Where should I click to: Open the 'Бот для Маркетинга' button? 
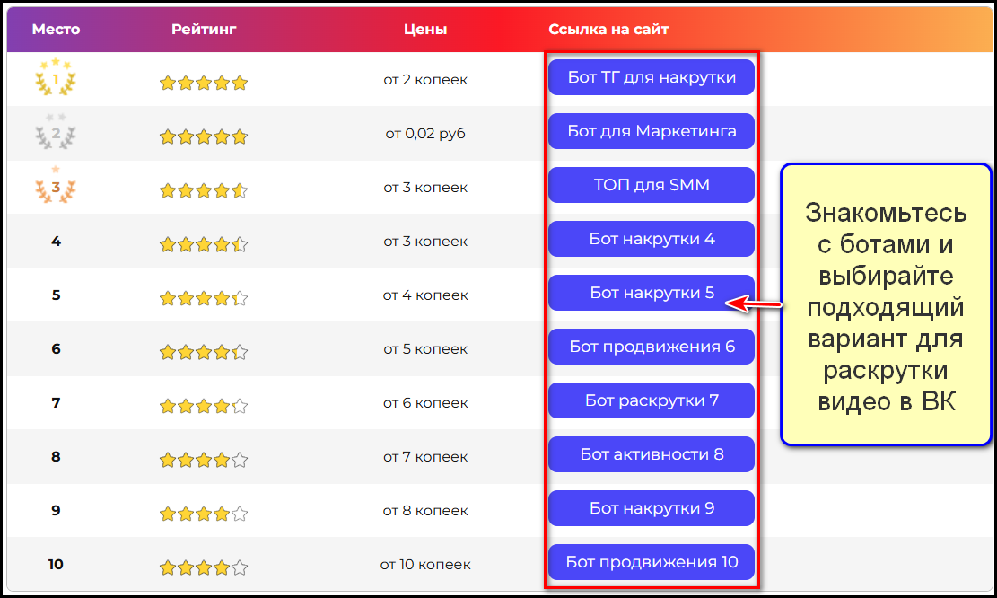pos(652,131)
